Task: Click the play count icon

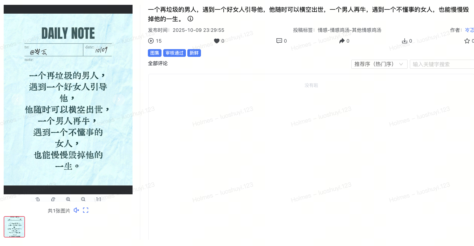Action: [151, 41]
